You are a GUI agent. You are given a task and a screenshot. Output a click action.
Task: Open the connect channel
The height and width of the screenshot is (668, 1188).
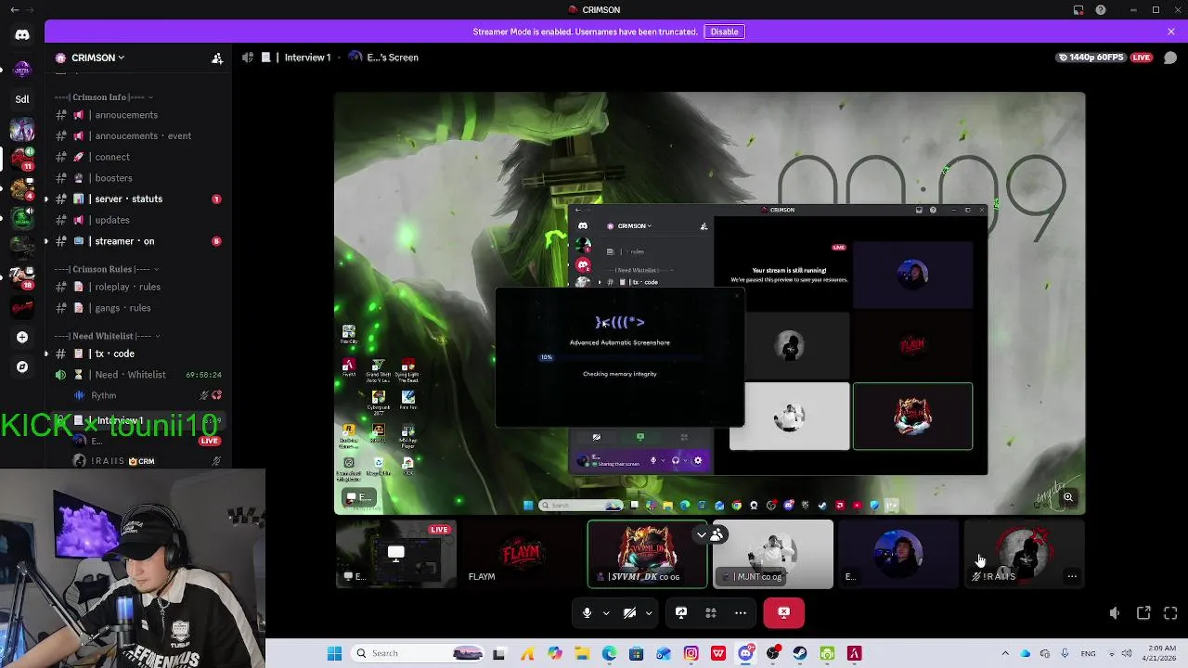137,157
